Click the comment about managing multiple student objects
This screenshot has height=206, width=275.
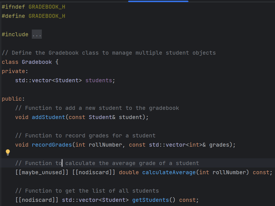click(109, 53)
